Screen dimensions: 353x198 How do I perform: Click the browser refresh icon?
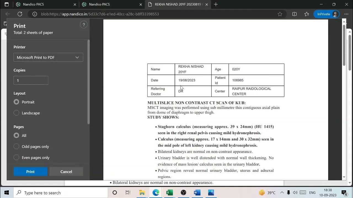(x=20, y=14)
